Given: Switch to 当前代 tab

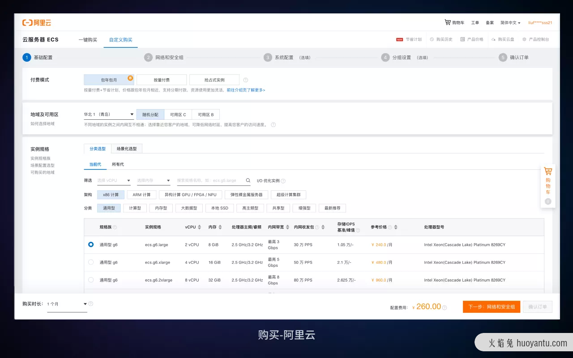Looking at the screenshot, I should pyautogui.click(x=95, y=164).
